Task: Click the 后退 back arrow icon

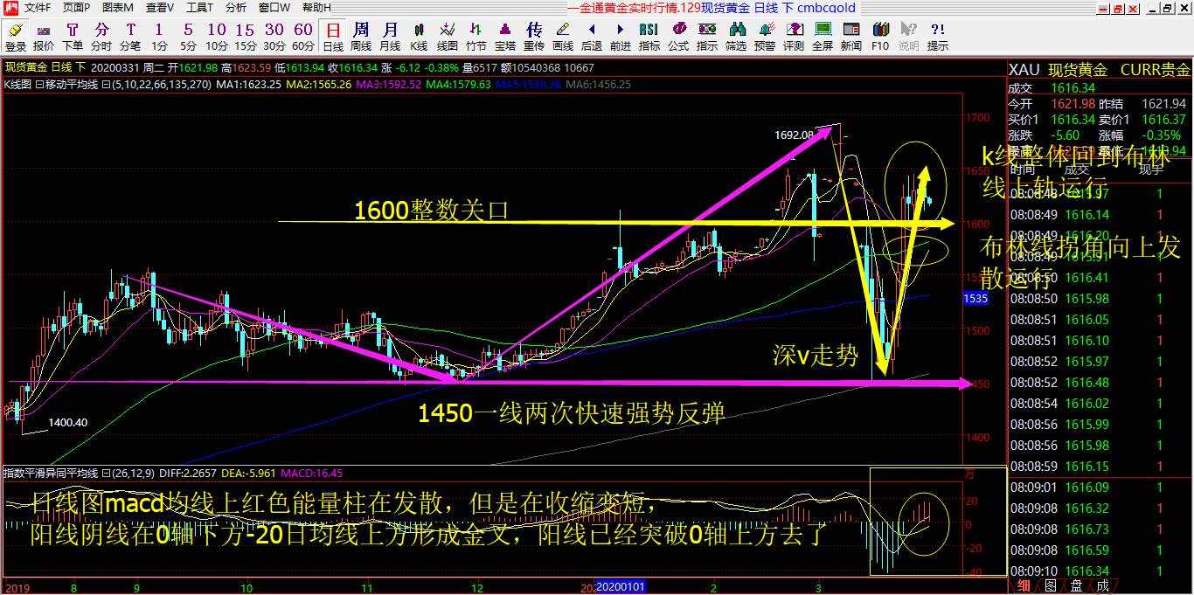Action: [592, 37]
